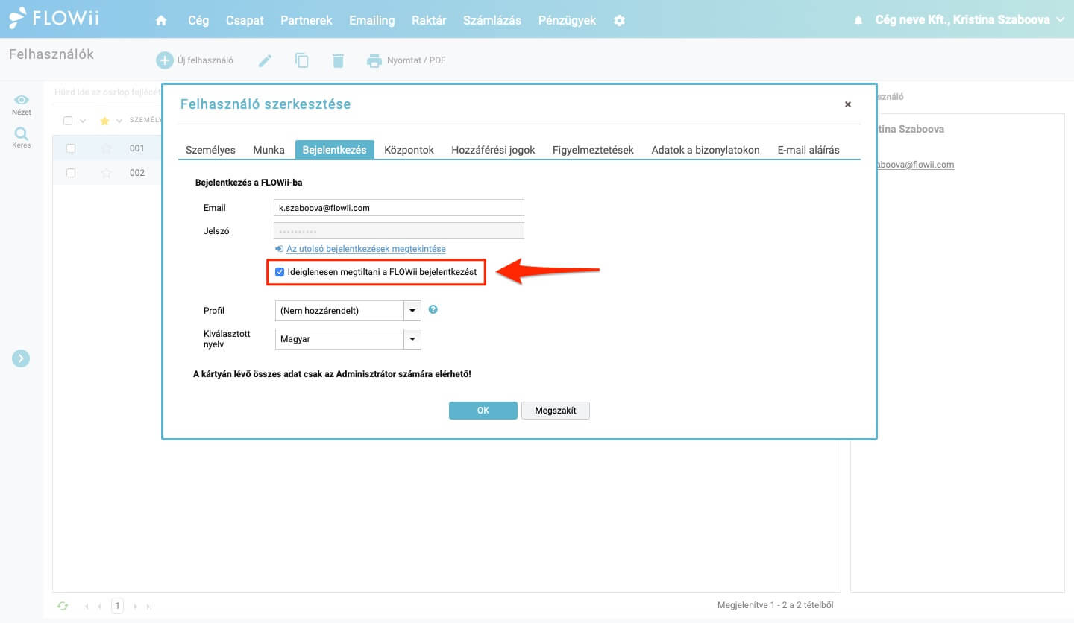Switch to the Munka tab
Screen dimensions: 1074x623
tap(268, 150)
